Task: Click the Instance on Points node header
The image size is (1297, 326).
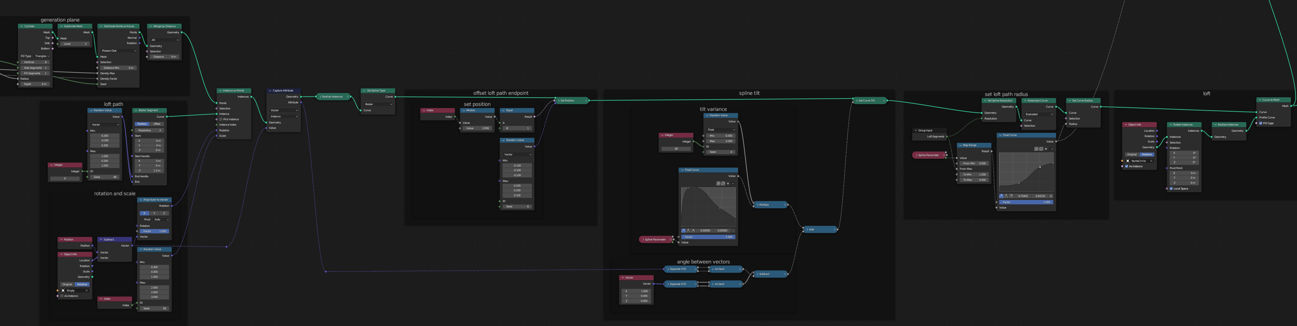Action: pos(234,90)
